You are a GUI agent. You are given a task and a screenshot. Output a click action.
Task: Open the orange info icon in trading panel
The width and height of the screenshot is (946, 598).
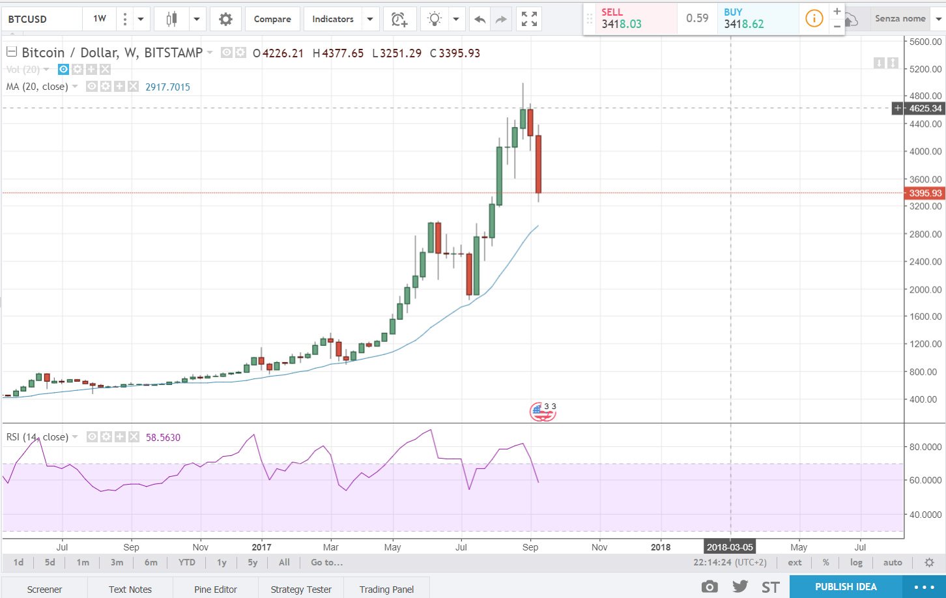pyautogui.click(x=814, y=18)
